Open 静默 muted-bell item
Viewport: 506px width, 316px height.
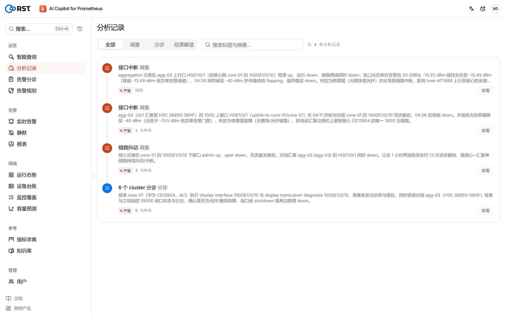pos(45,133)
